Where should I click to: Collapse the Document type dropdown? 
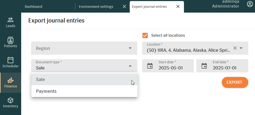(x=130, y=66)
